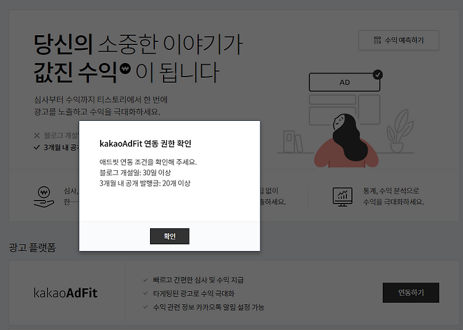
Task: Click the won coin icon after 값진 수익
Action: [125, 68]
